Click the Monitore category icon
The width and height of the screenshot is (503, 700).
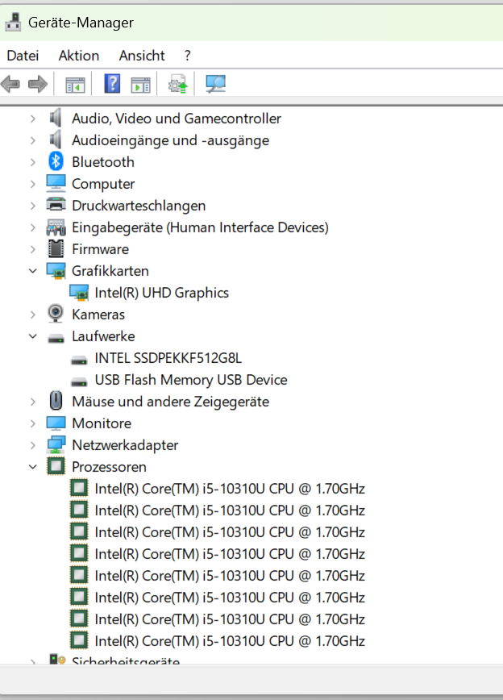[x=56, y=423]
